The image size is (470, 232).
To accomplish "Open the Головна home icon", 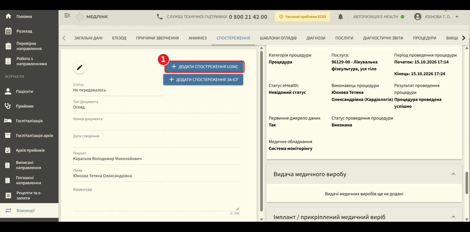I will [x=8, y=16].
